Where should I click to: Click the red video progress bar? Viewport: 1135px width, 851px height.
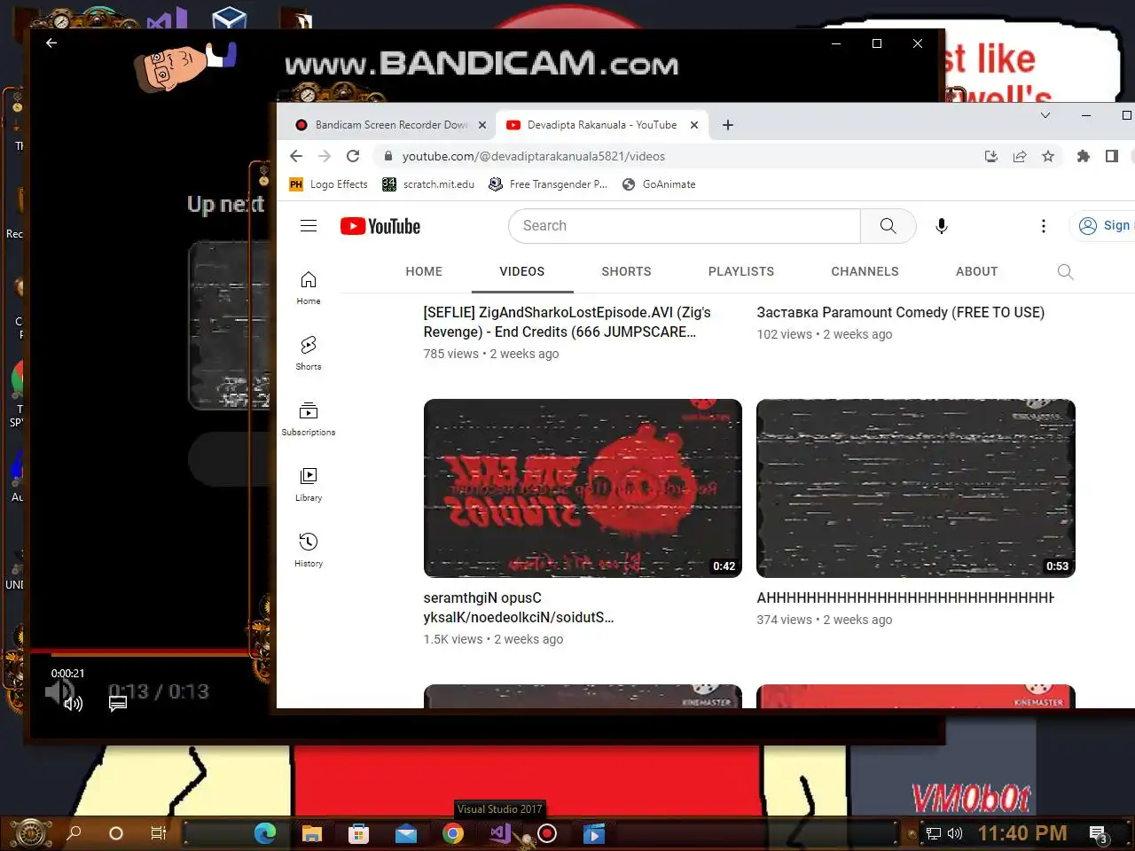point(142,653)
